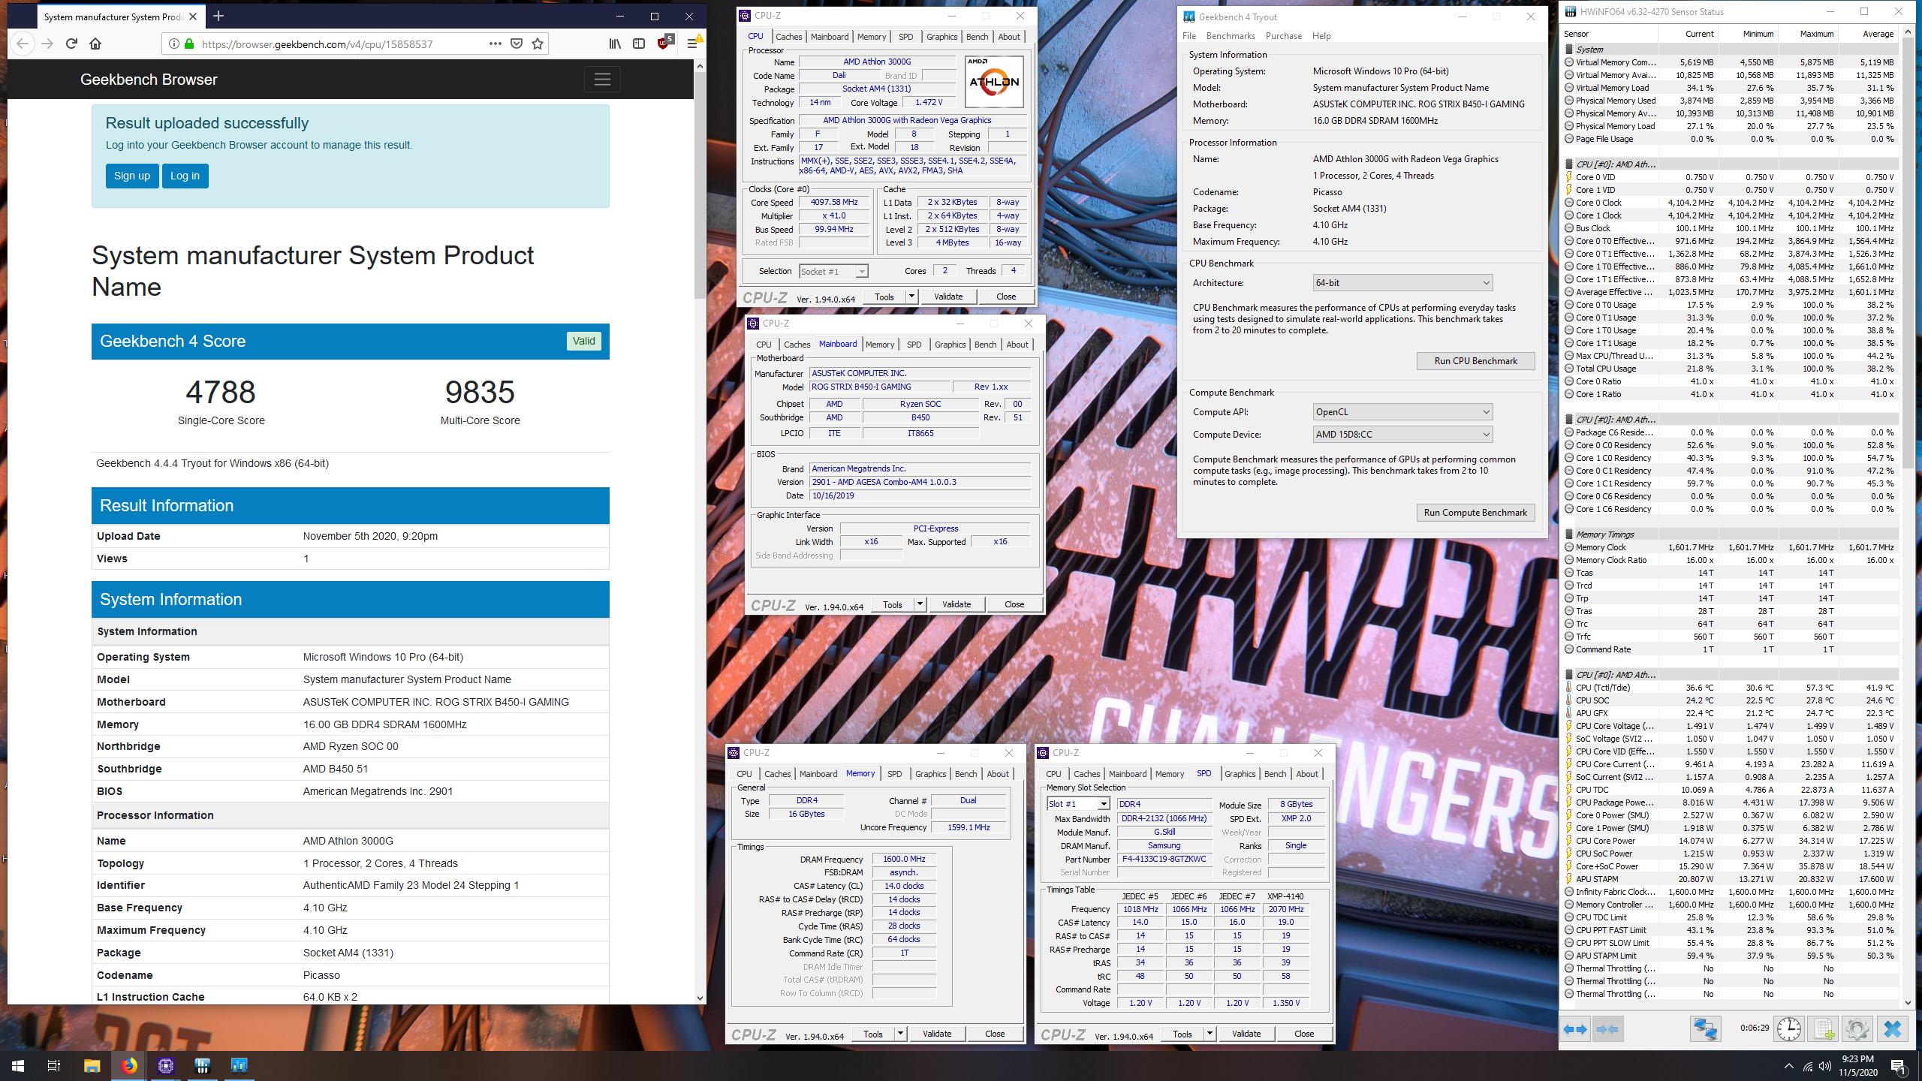Open HWiNFO sensor settings gear

[x=1857, y=1029]
